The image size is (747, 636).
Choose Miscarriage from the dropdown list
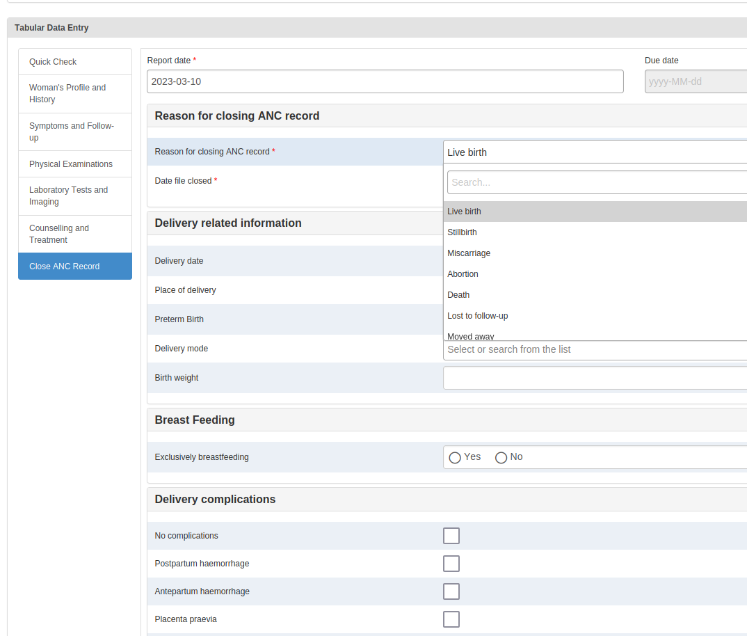coord(595,253)
